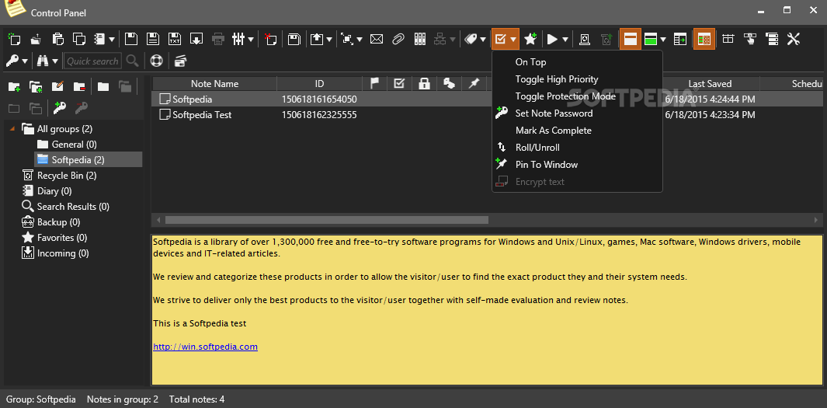The height and width of the screenshot is (408, 827).
Task: Open the play button dropdown arrow
Action: pos(565,39)
